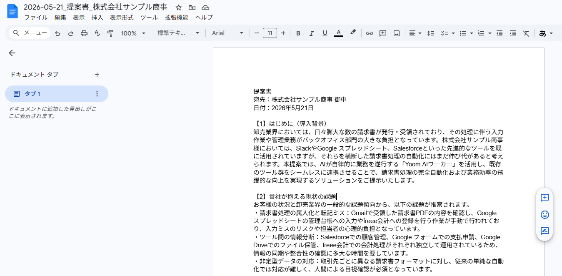The height and width of the screenshot is (276, 562).
Task: Open the text color picker
Action: point(339,33)
